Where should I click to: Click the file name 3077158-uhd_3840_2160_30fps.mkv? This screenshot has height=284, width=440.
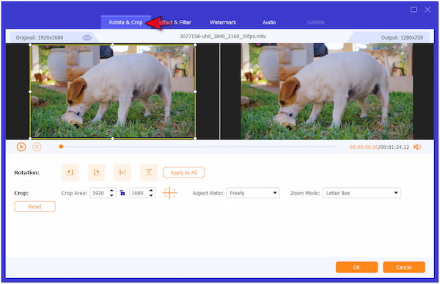[223, 36]
